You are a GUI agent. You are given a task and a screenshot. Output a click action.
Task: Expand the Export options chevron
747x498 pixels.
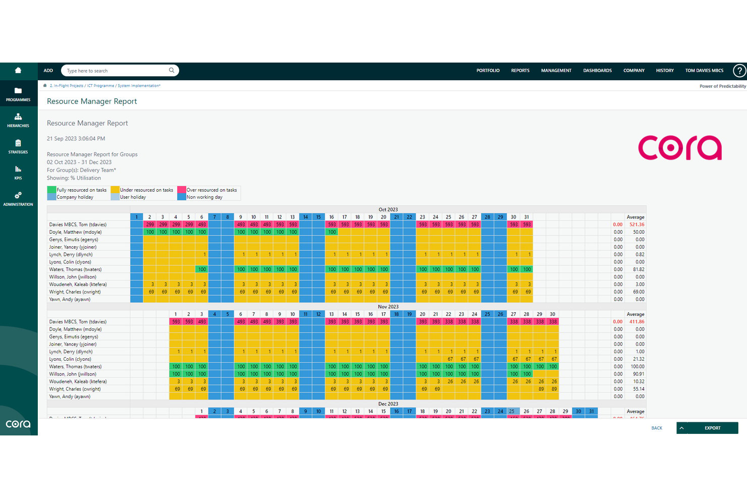pos(682,428)
